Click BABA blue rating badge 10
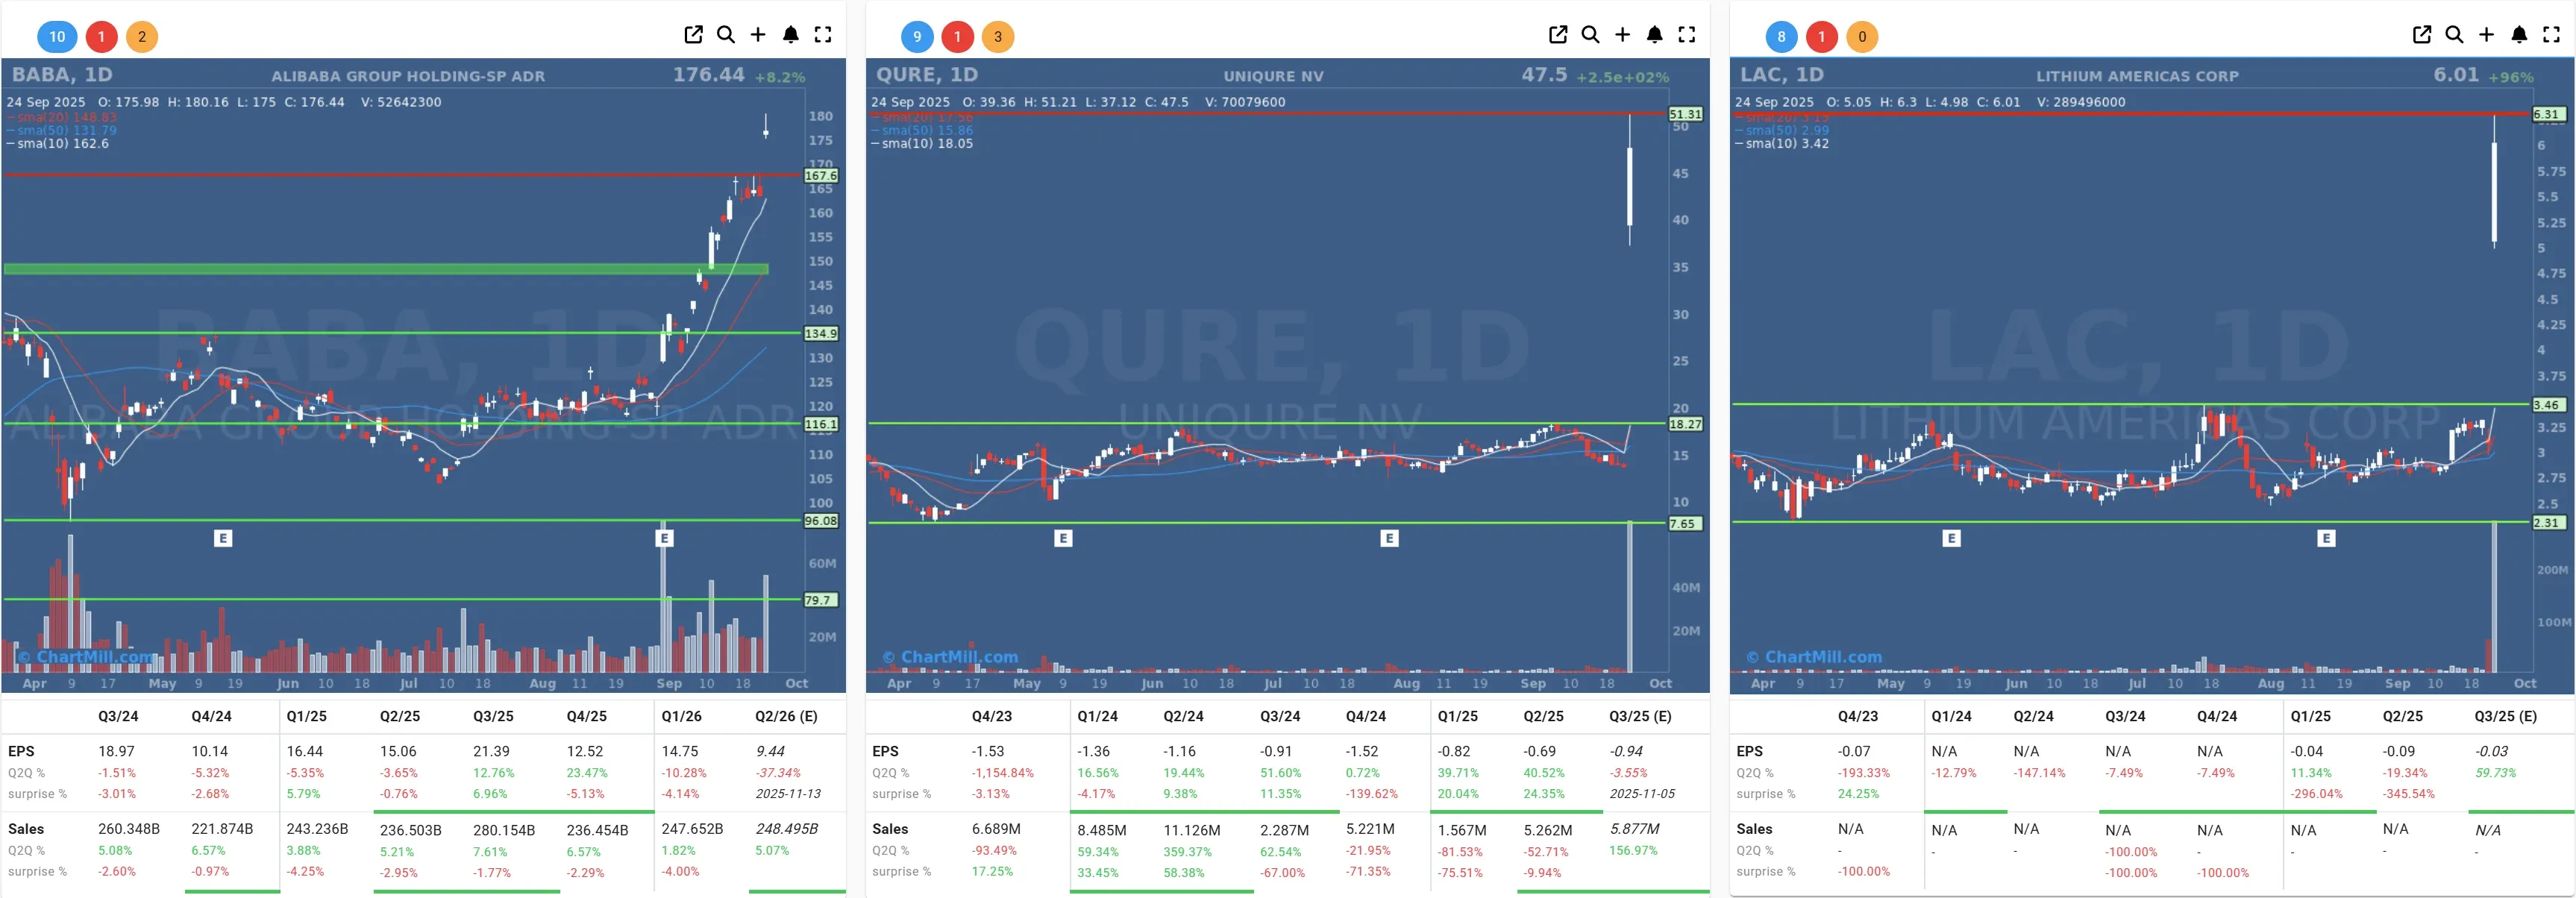 (x=57, y=37)
